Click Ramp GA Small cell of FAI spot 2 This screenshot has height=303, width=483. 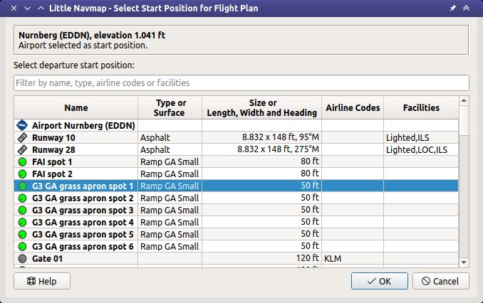pos(170,174)
